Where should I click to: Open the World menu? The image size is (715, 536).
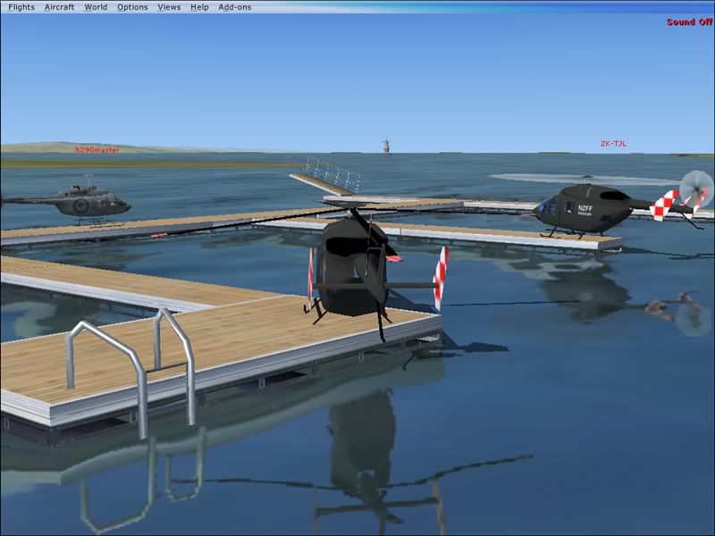96,7
